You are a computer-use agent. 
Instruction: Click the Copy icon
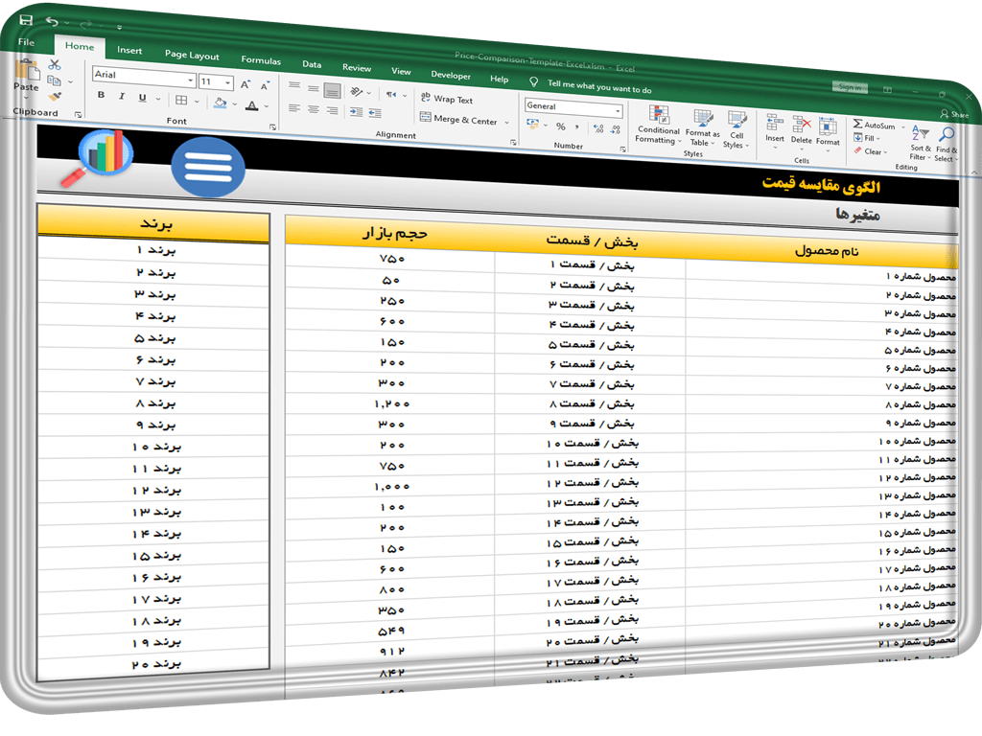click(x=55, y=80)
